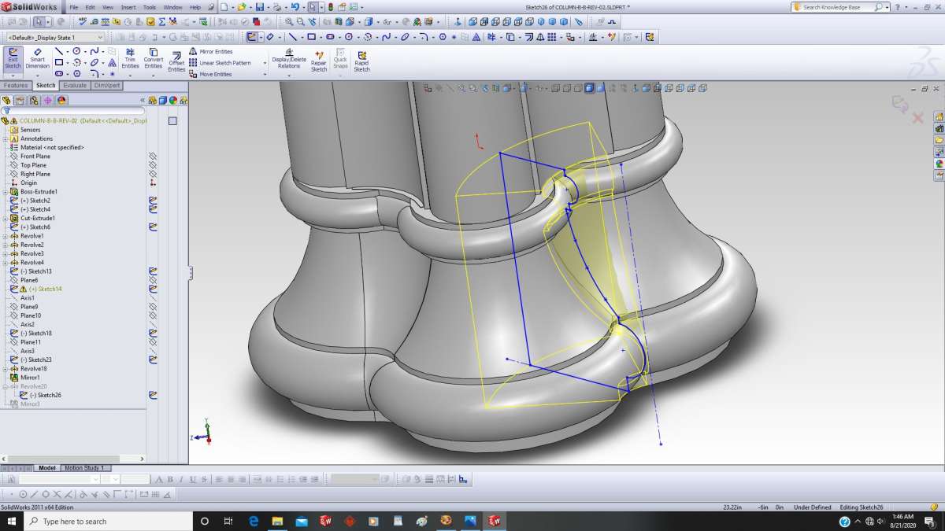Viewport: 945px width, 531px height.
Task: Select the Smart Dimension tool
Action: 37,59
